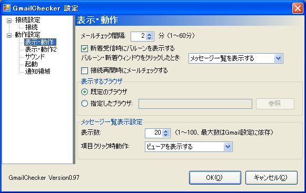Click the OK(O) button
Screen dimensions: 306x193
(x=215, y=178)
